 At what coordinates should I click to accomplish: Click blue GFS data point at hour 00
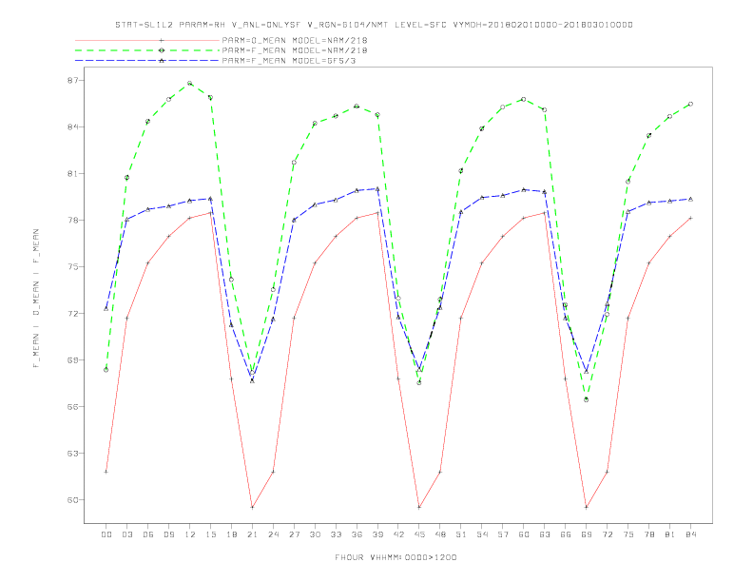(x=106, y=308)
